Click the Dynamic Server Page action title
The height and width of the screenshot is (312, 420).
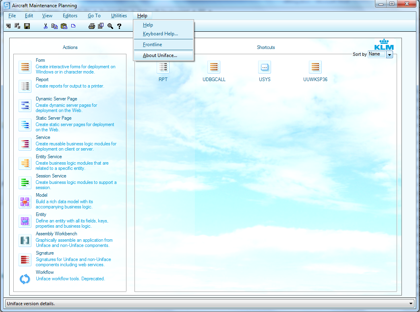click(56, 99)
